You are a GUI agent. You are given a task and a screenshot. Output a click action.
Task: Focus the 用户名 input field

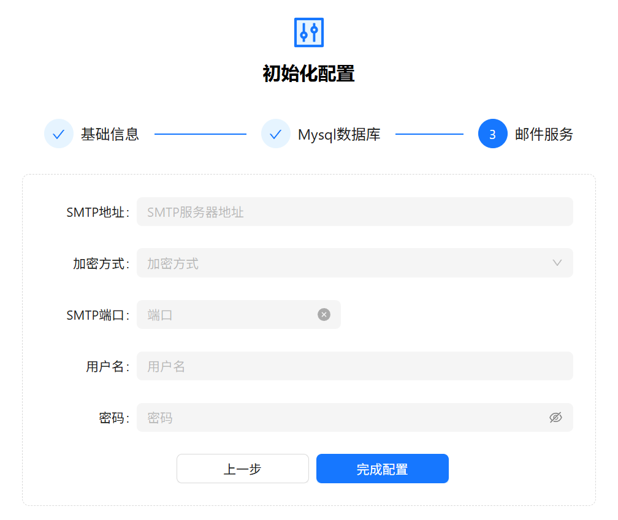click(x=354, y=366)
